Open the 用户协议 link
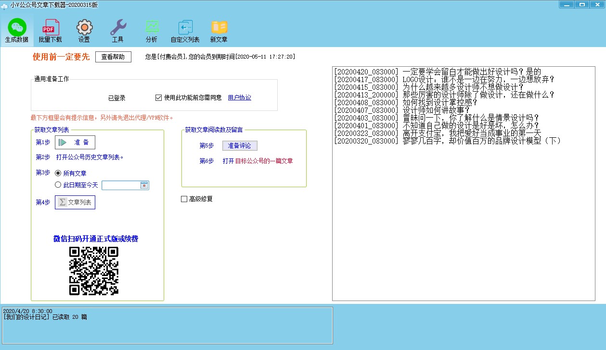 239,97
